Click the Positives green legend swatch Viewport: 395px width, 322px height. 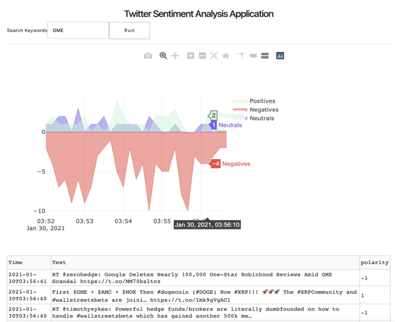(x=240, y=101)
